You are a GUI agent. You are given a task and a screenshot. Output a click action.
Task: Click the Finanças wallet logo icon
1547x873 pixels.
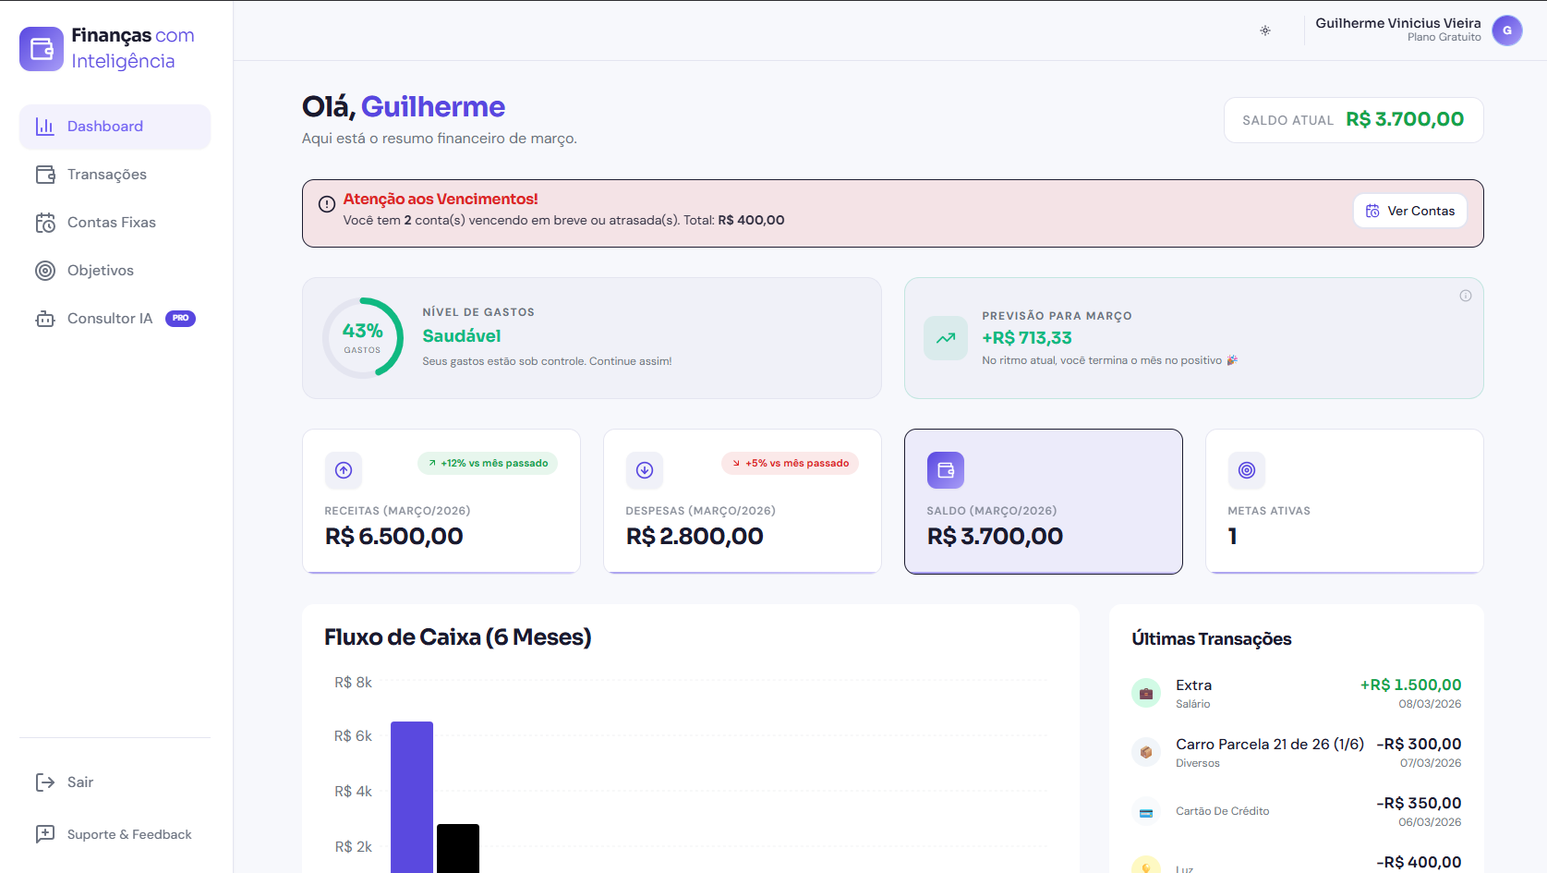pyautogui.click(x=41, y=47)
